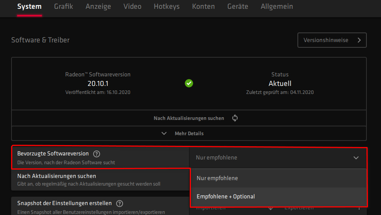Choose Nur empfohlene option in list
381x215 pixels.
click(279, 178)
